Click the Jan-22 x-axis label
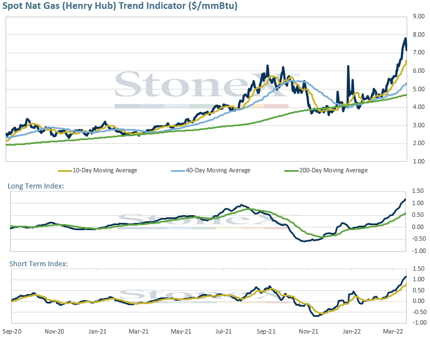Screen dimensions: 430x338 [x=352, y=331]
